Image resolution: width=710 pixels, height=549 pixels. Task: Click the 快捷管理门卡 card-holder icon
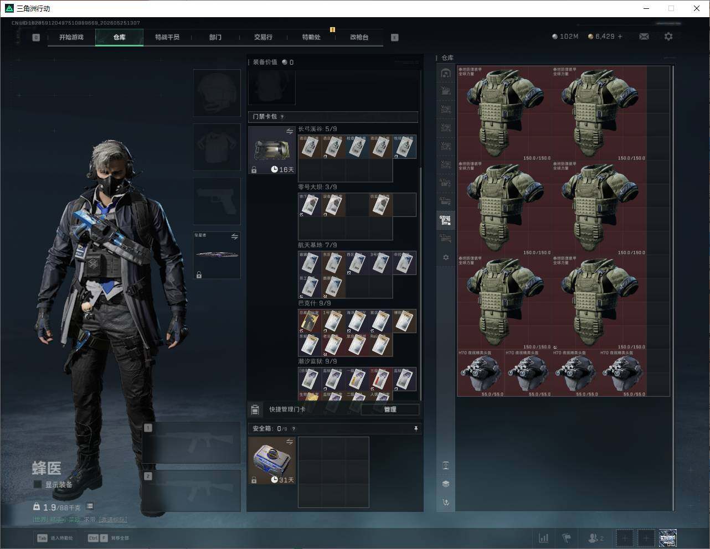click(x=255, y=410)
